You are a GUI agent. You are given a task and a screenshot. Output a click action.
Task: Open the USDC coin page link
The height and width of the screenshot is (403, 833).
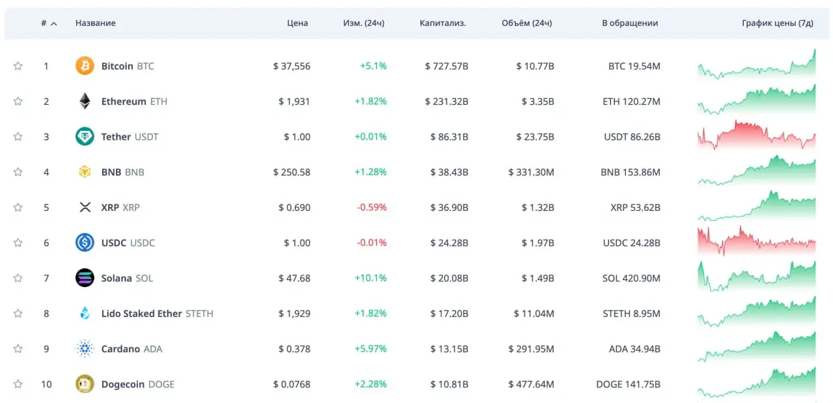click(128, 243)
